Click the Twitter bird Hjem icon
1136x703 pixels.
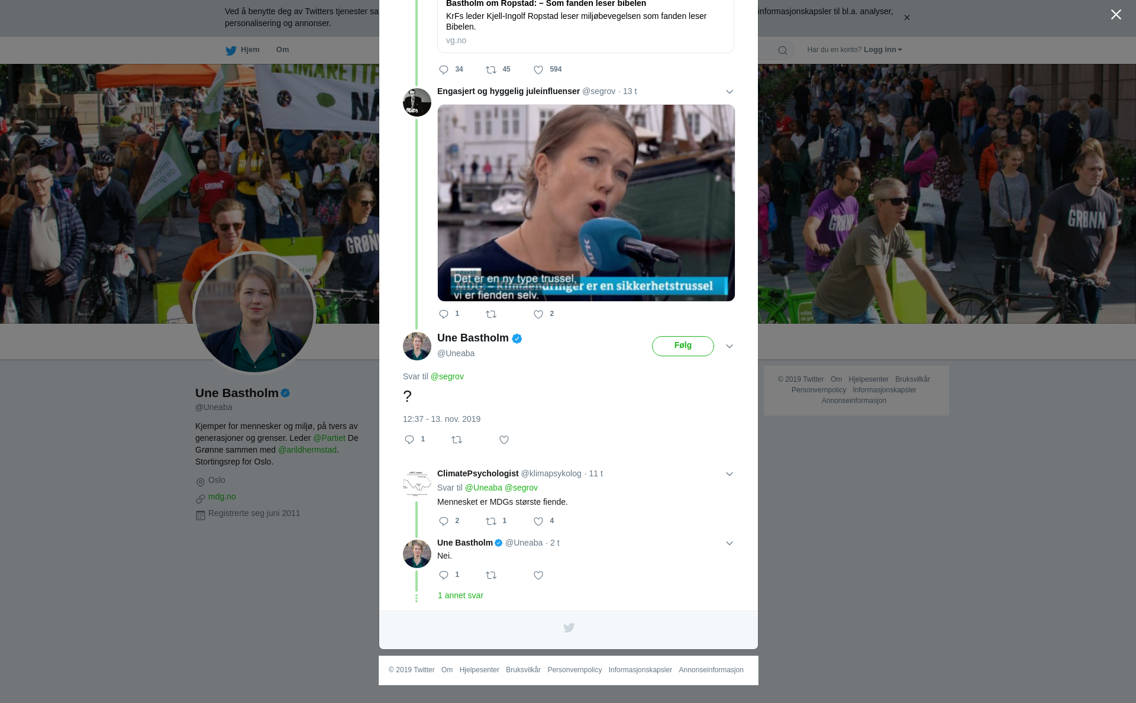click(x=231, y=50)
